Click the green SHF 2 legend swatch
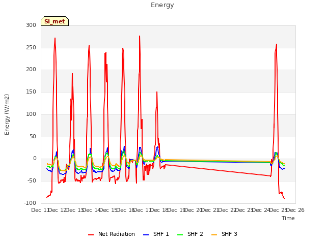Screen dimensions: 326x244 click(x=180, y=235)
